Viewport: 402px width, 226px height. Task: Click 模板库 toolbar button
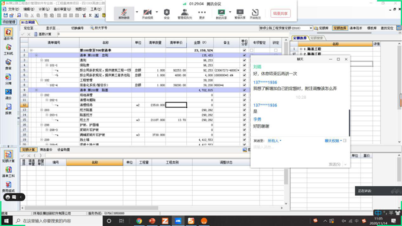pyautogui.click(x=372, y=28)
